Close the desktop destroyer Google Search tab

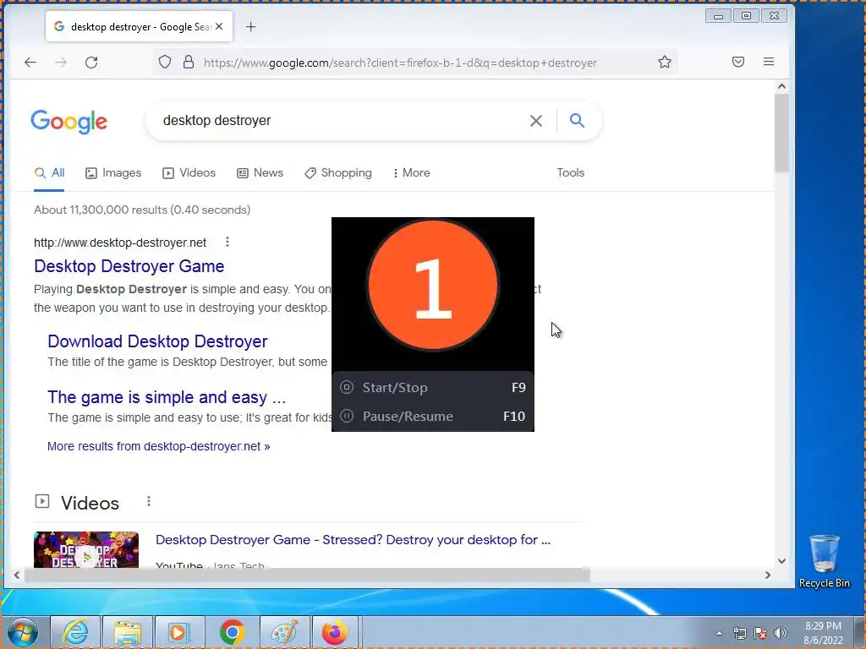pyautogui.click(x=219, y=26)
